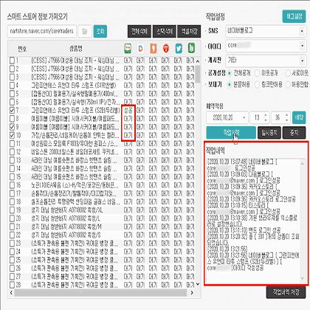Increase the reservation hour value 13
This screenshot has width=310, height=310.
tap(266, 115)
